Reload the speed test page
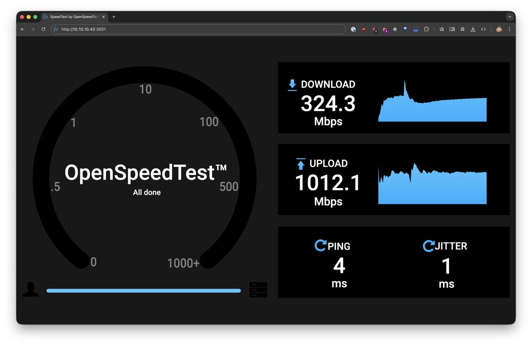This screenshot has width=532, height=346. coord(43,29)
